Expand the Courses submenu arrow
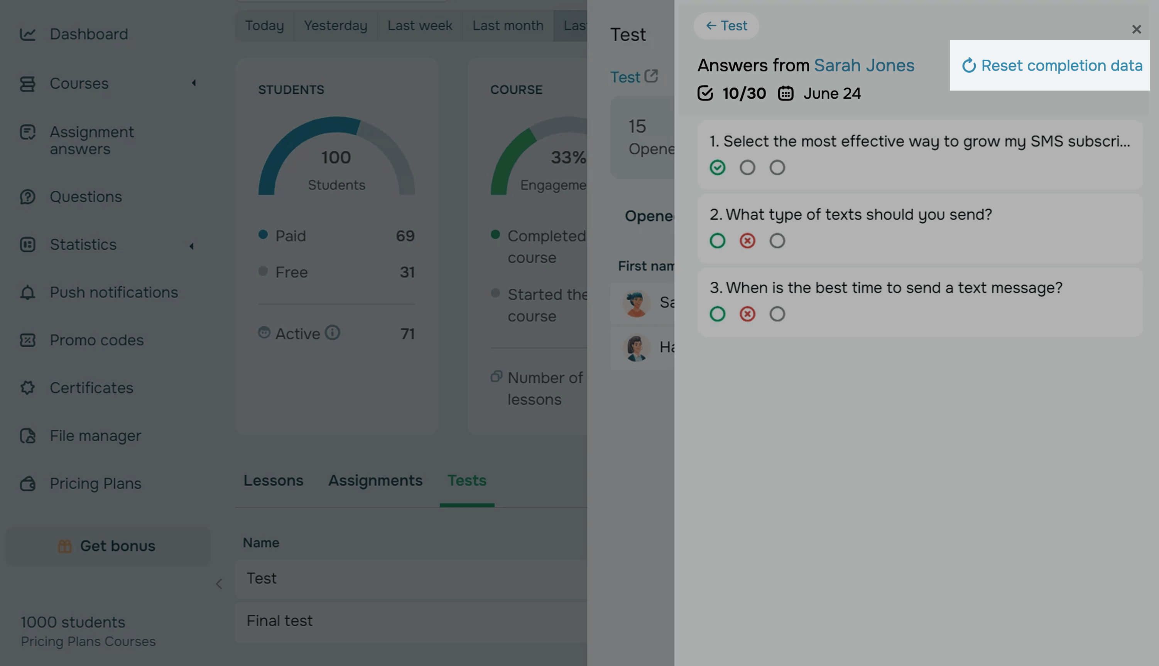 point(194,83)
